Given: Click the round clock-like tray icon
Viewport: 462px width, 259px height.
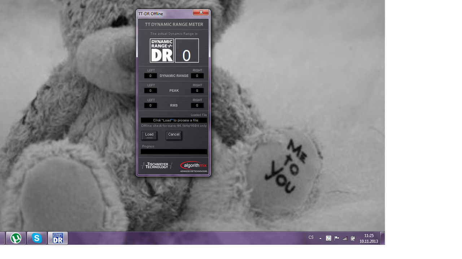Looking at the screenshot, I should pos(328,238).
